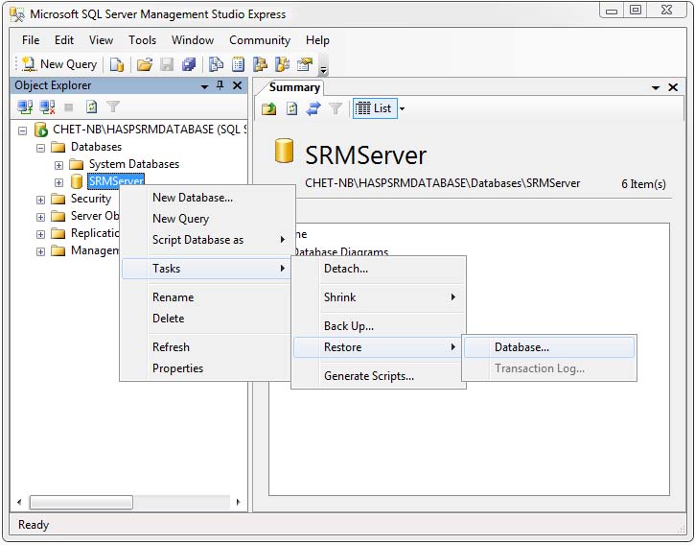Open the Summary tab list dropdown arrow
Screen dimensions: 695x545
(x=656, y=88)
